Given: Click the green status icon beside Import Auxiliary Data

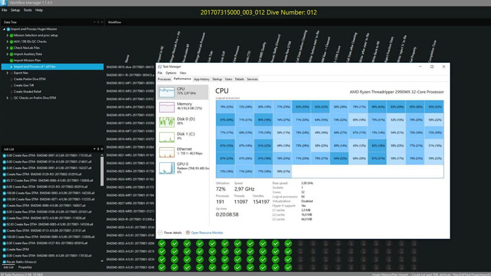Looking at the screenshot, I should click(11, 54).
